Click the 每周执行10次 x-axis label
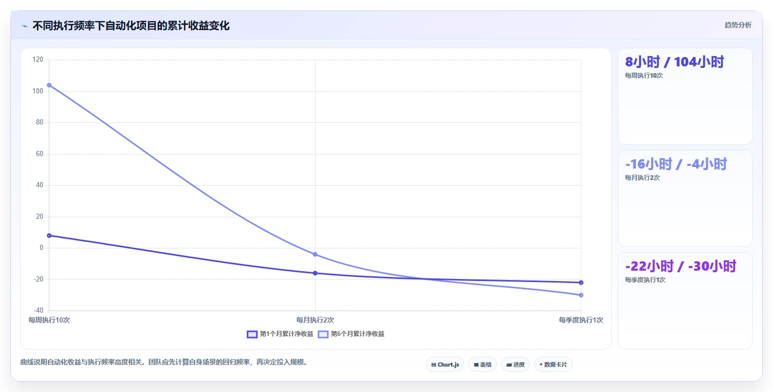773x392 pixels. click(49, 320)
